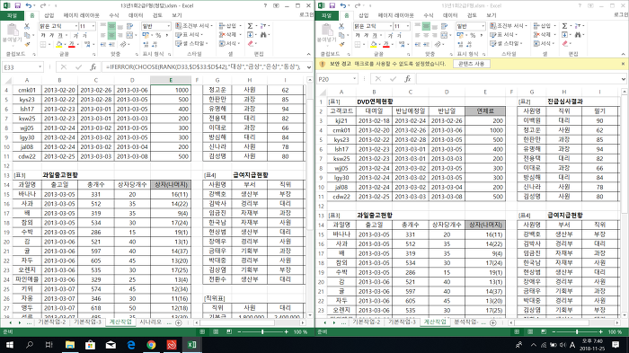Click the Find binoculars icon in the left window
The height and width of the screenshot is (353, 629).
[263, 35]
